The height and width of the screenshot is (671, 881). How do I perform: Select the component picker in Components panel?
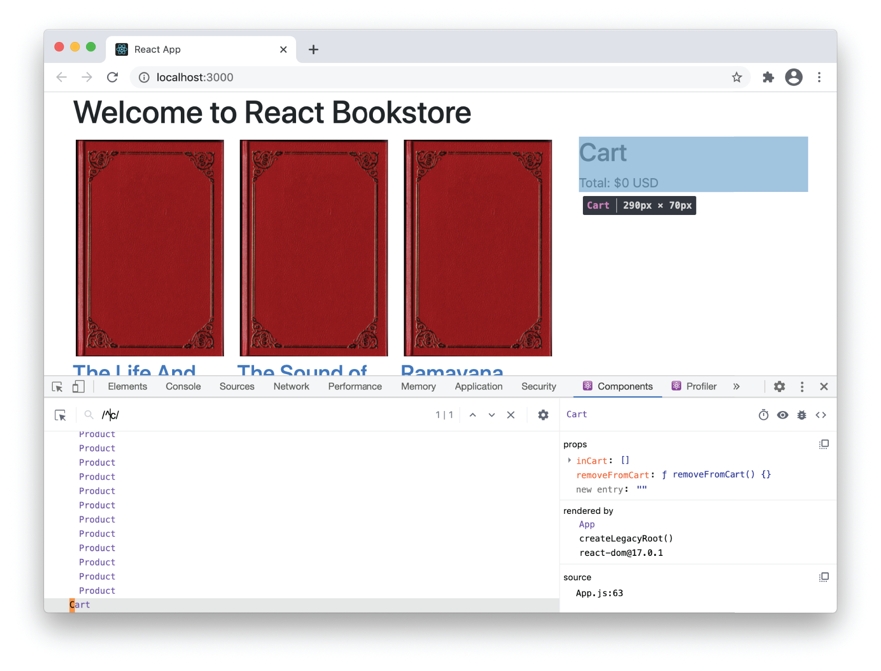(x=61, y=415)
